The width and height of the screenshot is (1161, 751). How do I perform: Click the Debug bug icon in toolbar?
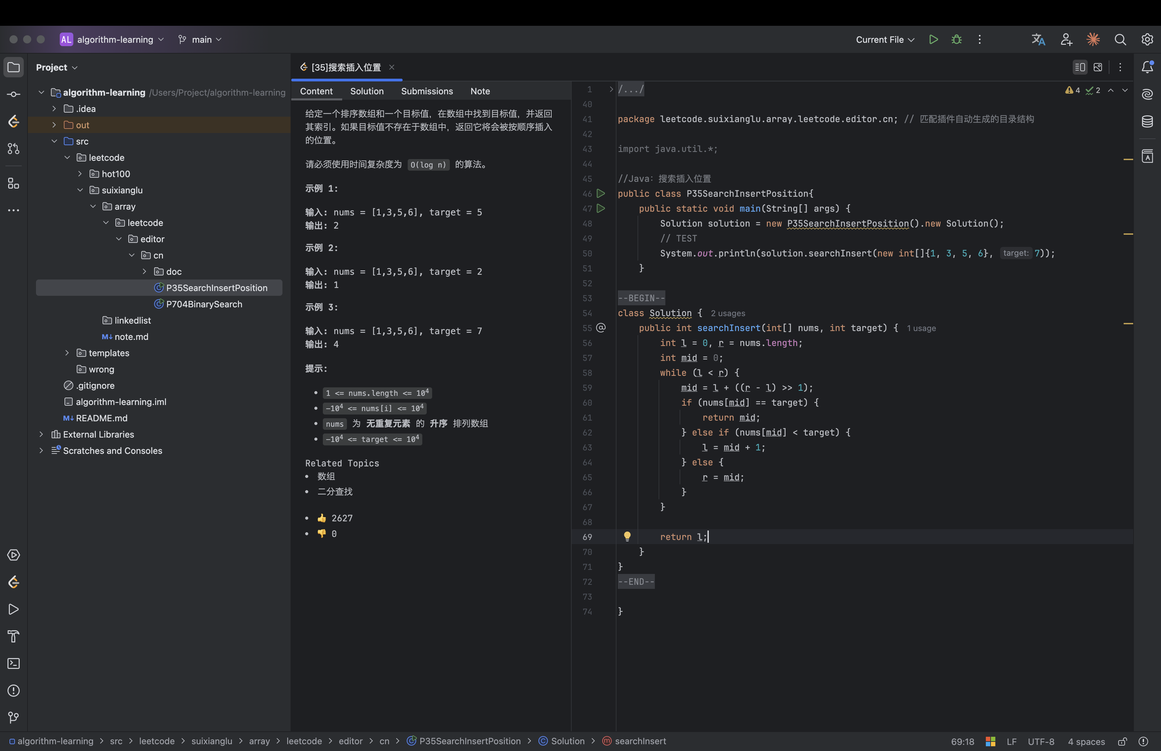(x=957, y=39)
